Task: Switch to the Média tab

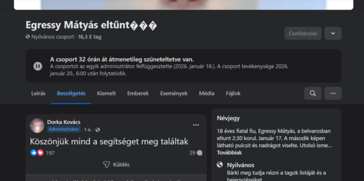Action: click(207, 93)
